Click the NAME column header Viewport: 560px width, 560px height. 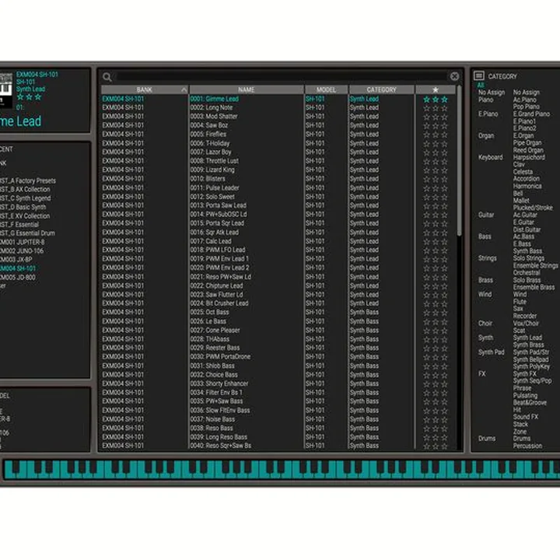[x=247, y=89]
